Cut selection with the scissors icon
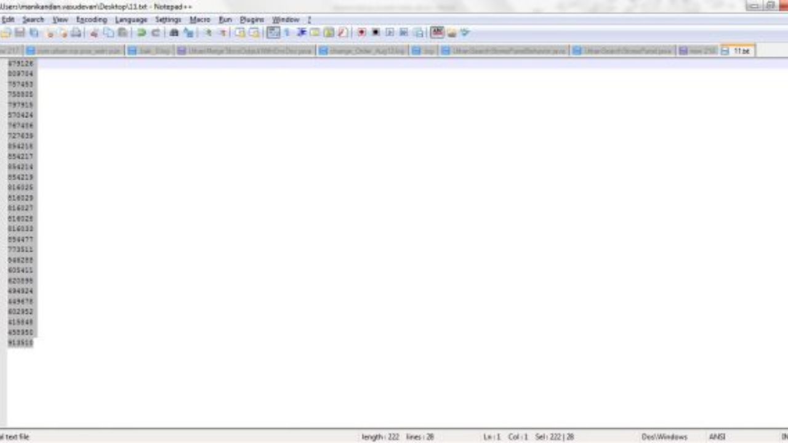Viewport: 788px width, 443px height. (x=94, y=33)
